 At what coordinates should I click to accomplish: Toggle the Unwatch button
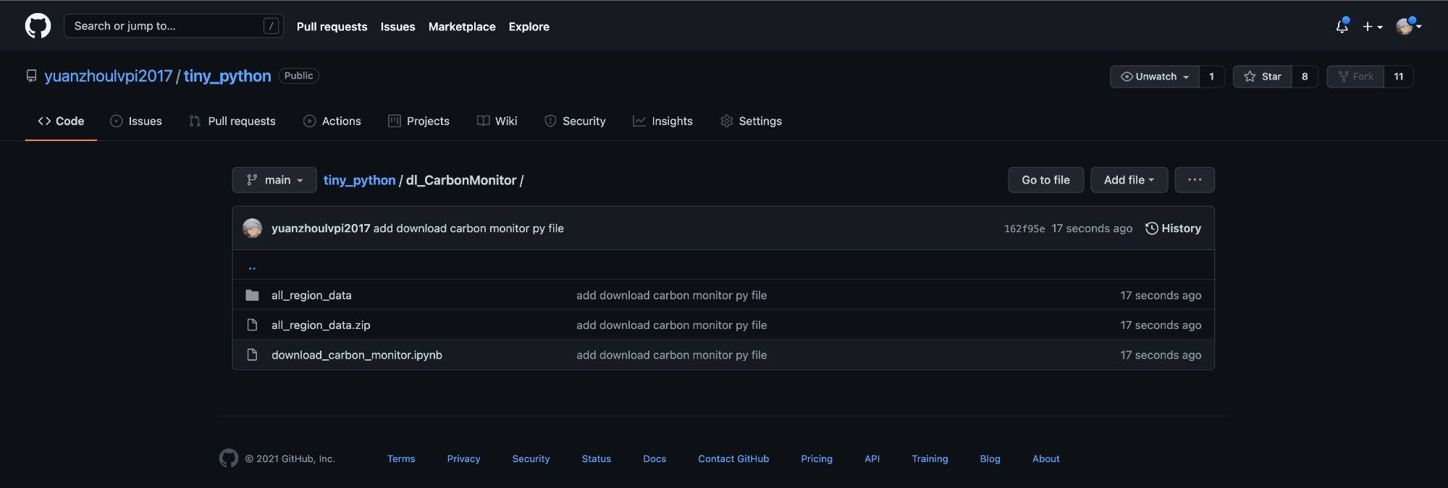[1155, 77]
